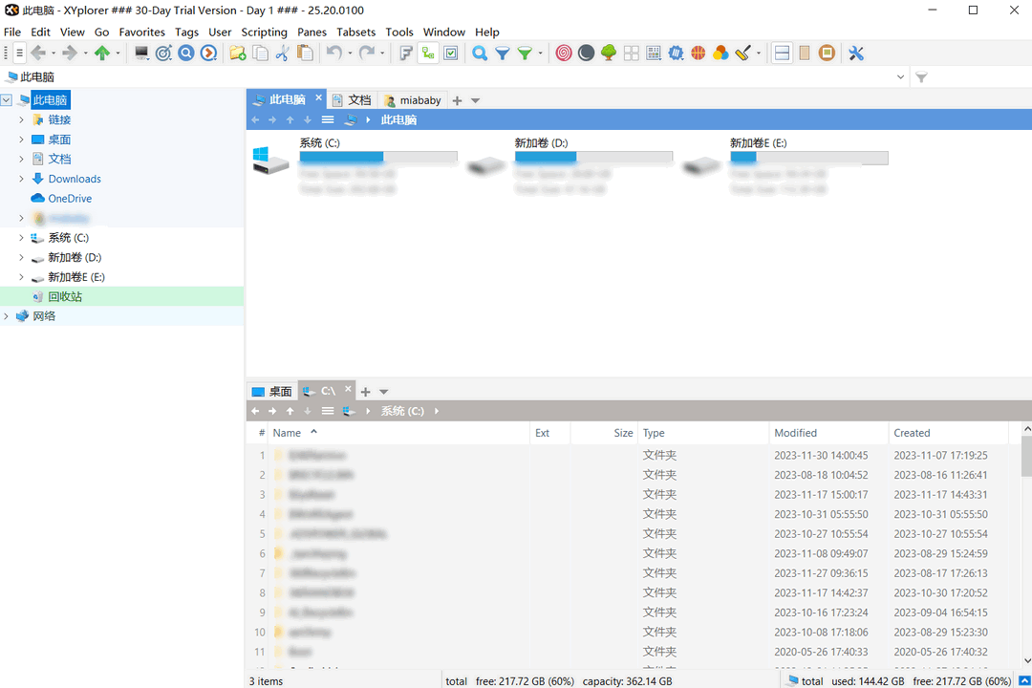This screenshot has height=688, width=1032.
Task: Click the green Up arrow icon
Action: click(x=101, y=54)
